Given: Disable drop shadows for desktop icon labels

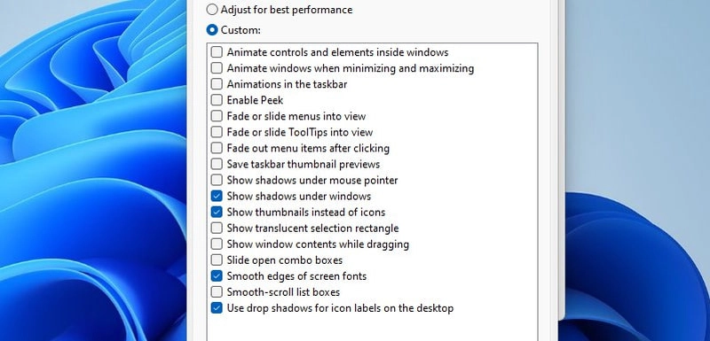Looking at the screenshot, I should 217,308.
